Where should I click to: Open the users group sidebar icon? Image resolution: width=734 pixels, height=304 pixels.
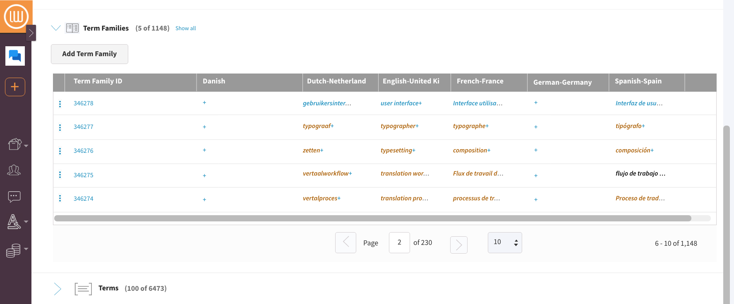[14, 170]
